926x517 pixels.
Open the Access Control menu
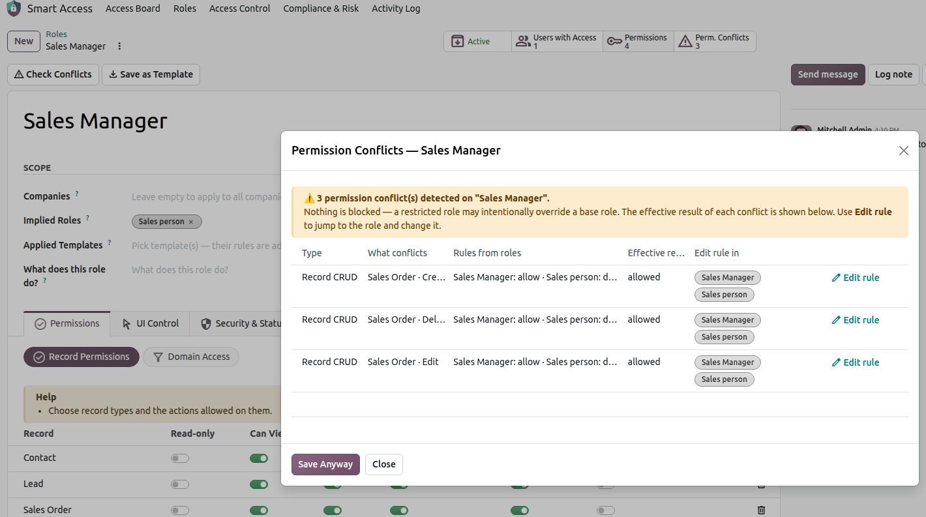pyautogui.click(x=240, y=8)
